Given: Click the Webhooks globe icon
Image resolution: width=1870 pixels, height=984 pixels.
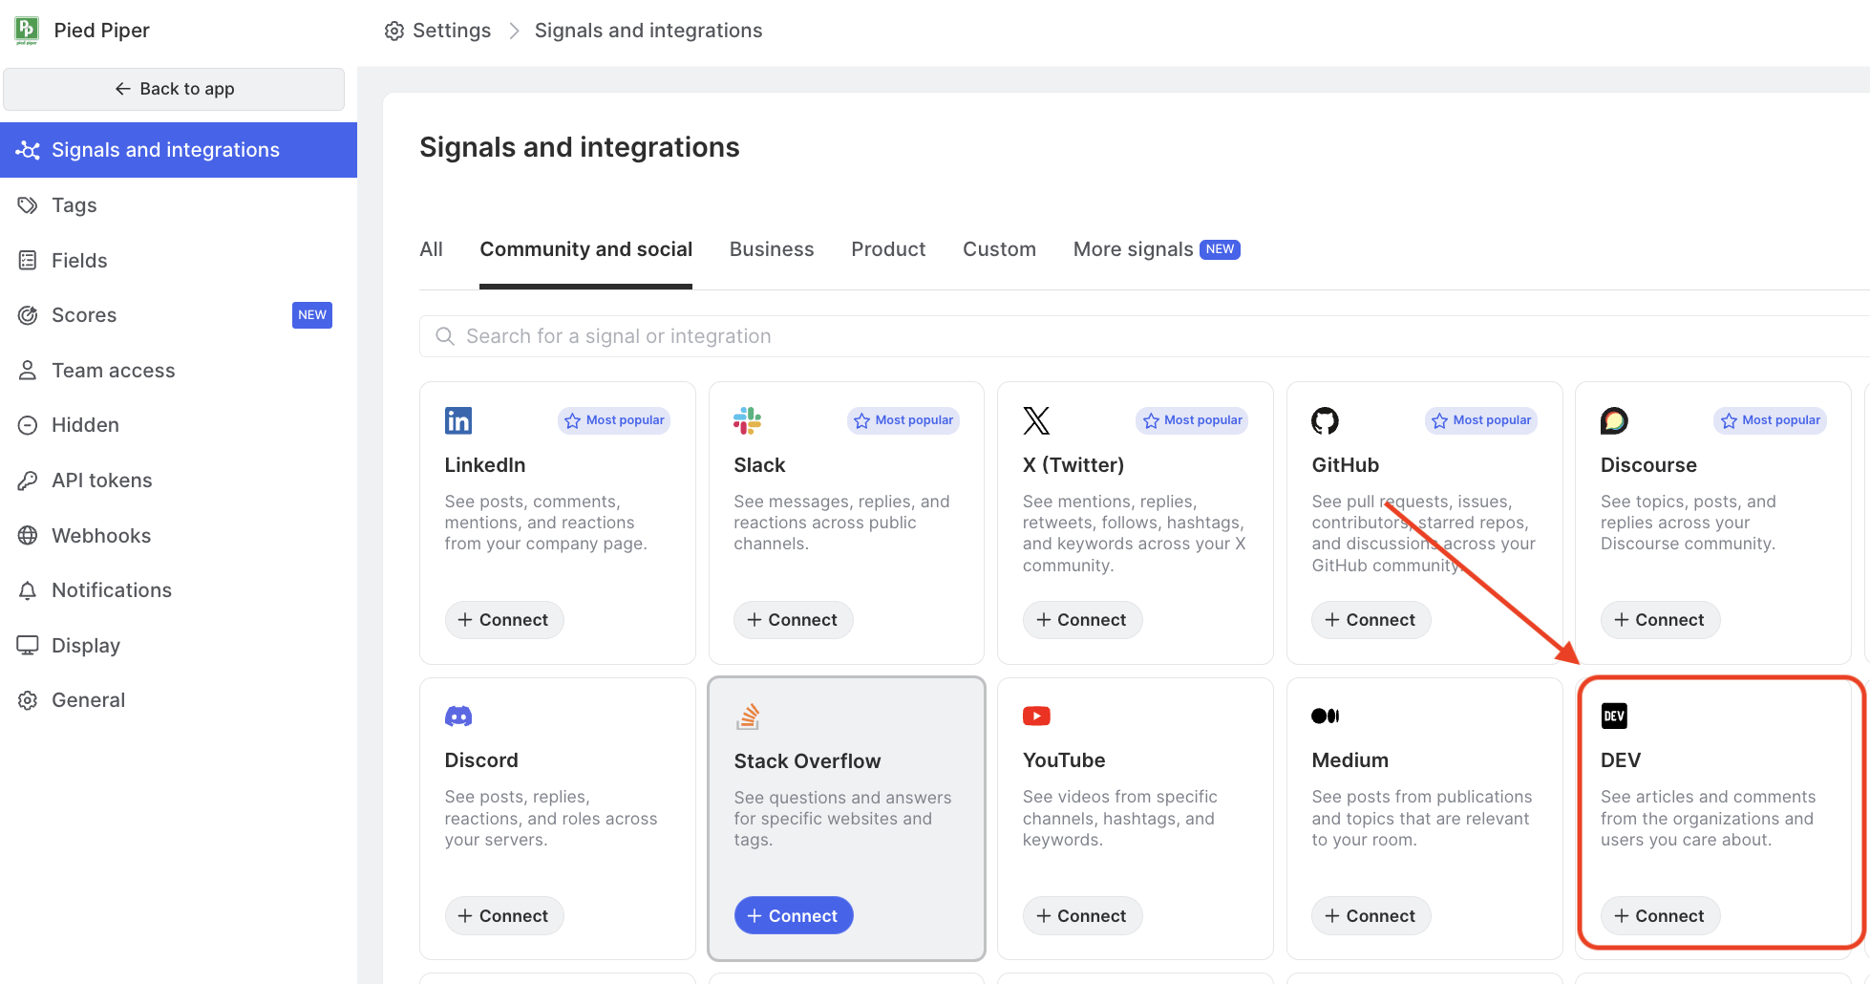Looking at the screenshot, I should 28,536.
